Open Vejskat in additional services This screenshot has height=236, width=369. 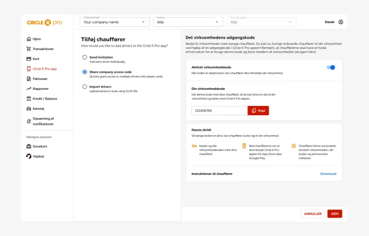(x=38, y=156)
